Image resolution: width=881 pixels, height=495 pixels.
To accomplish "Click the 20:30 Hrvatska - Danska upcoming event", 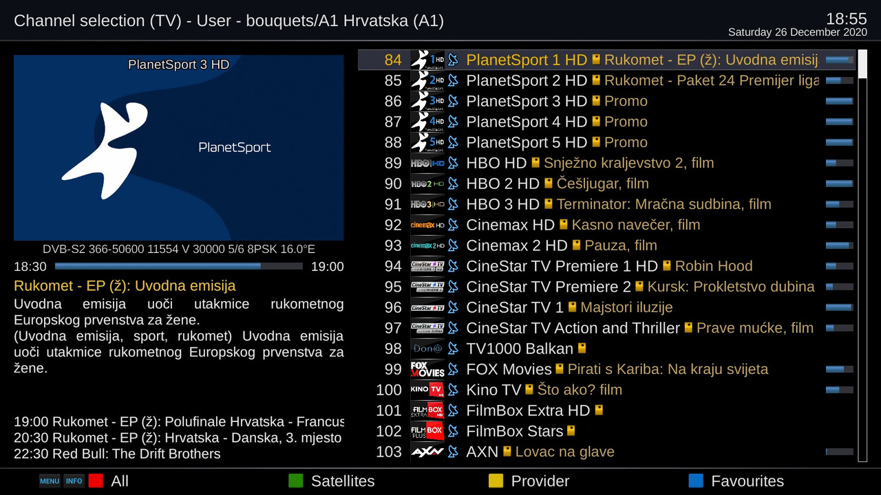I will point(178,438).
